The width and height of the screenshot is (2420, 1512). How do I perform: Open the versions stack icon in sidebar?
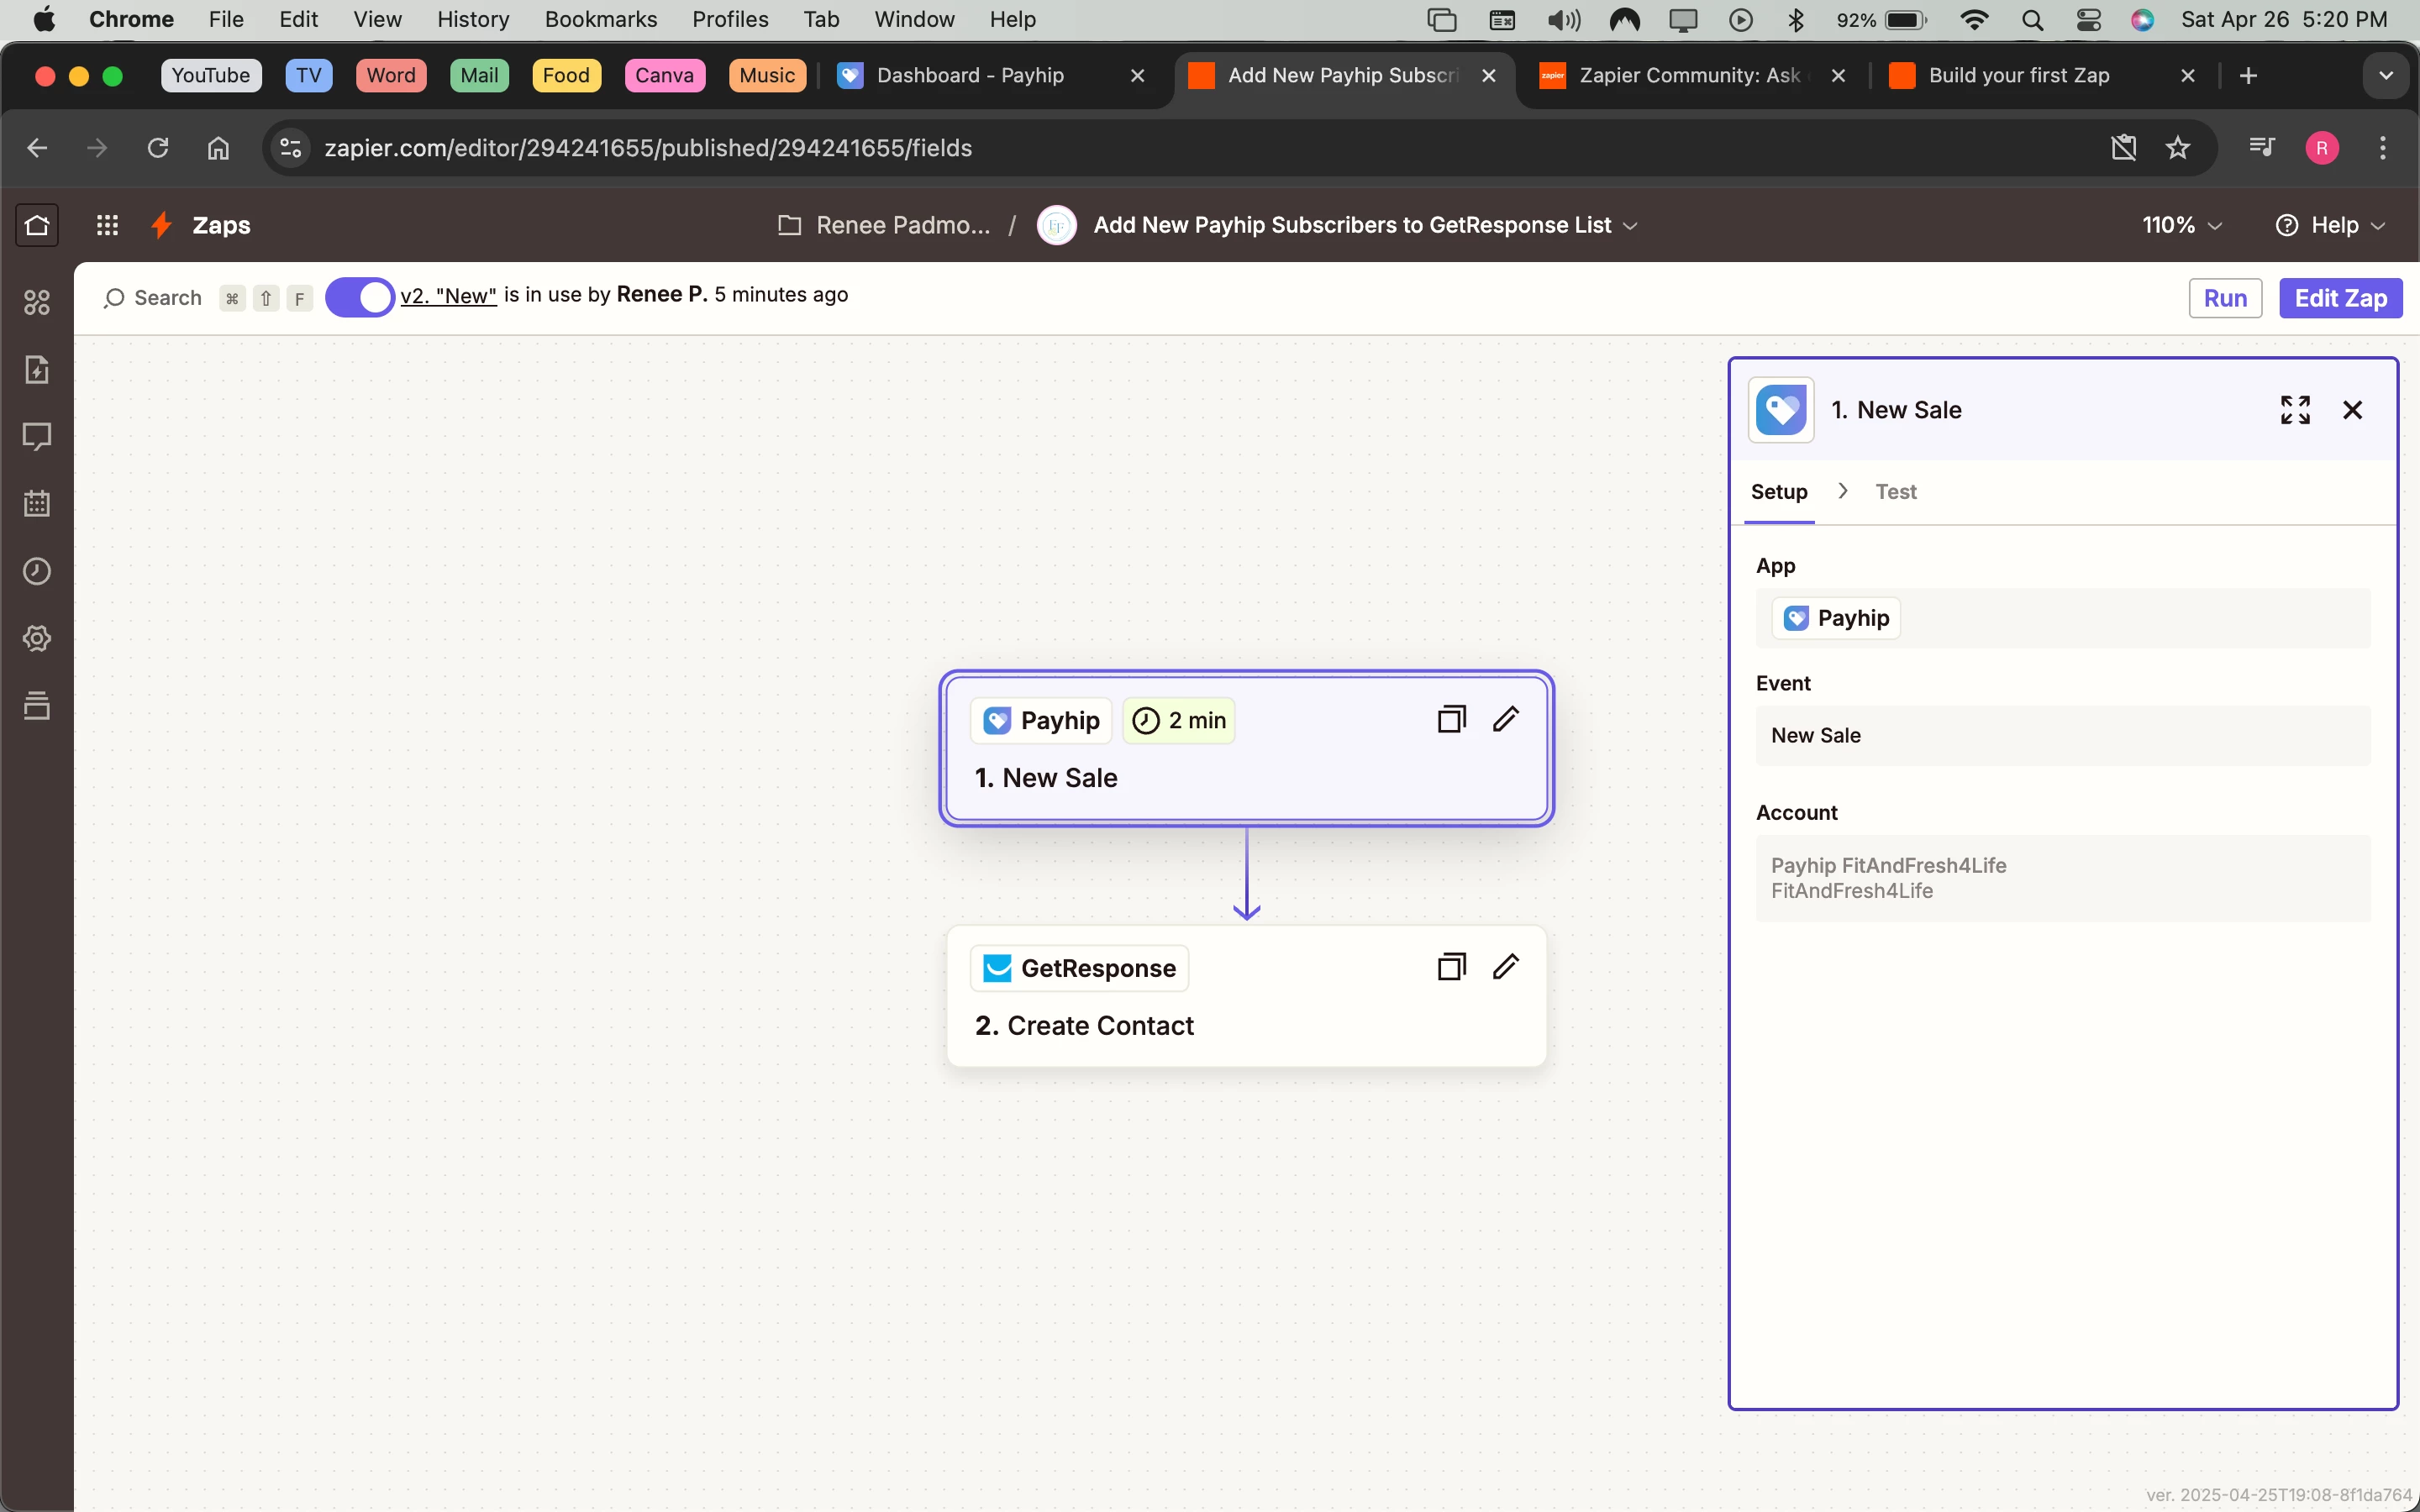click(37, 705)
